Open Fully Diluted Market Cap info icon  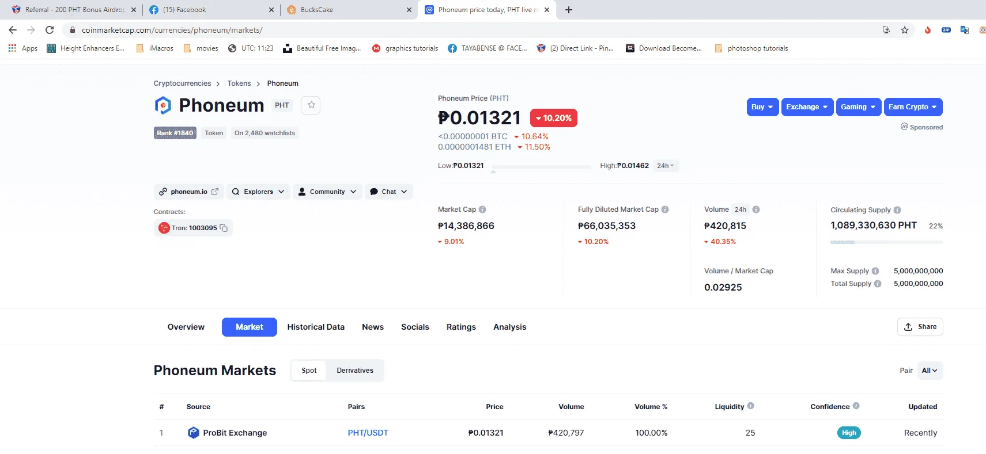pyautogui.click(x=665, y=209)
